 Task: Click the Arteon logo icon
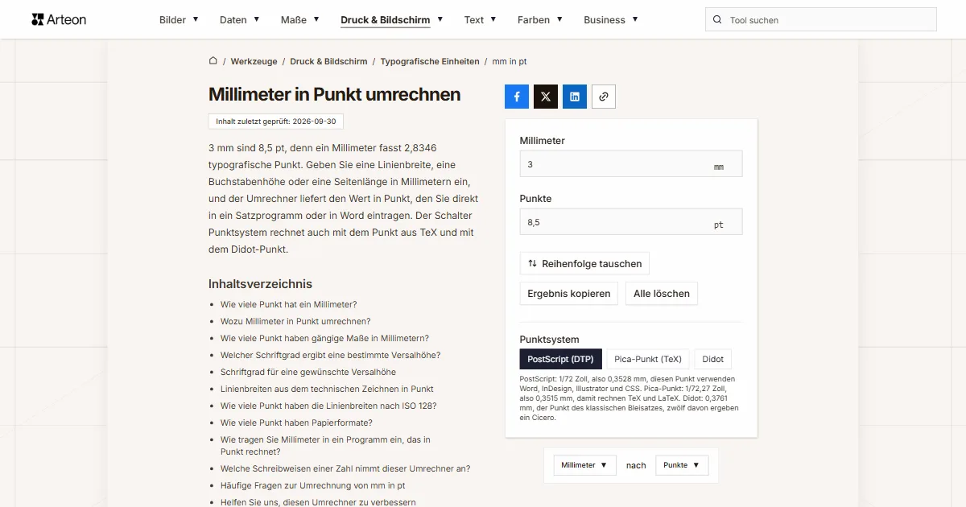coord(37,19)
